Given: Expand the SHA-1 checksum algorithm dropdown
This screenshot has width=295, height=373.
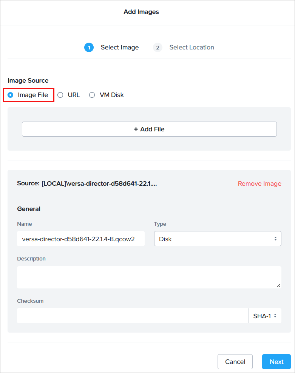Looking at the screenshot, I should click(x=265, y=316).
